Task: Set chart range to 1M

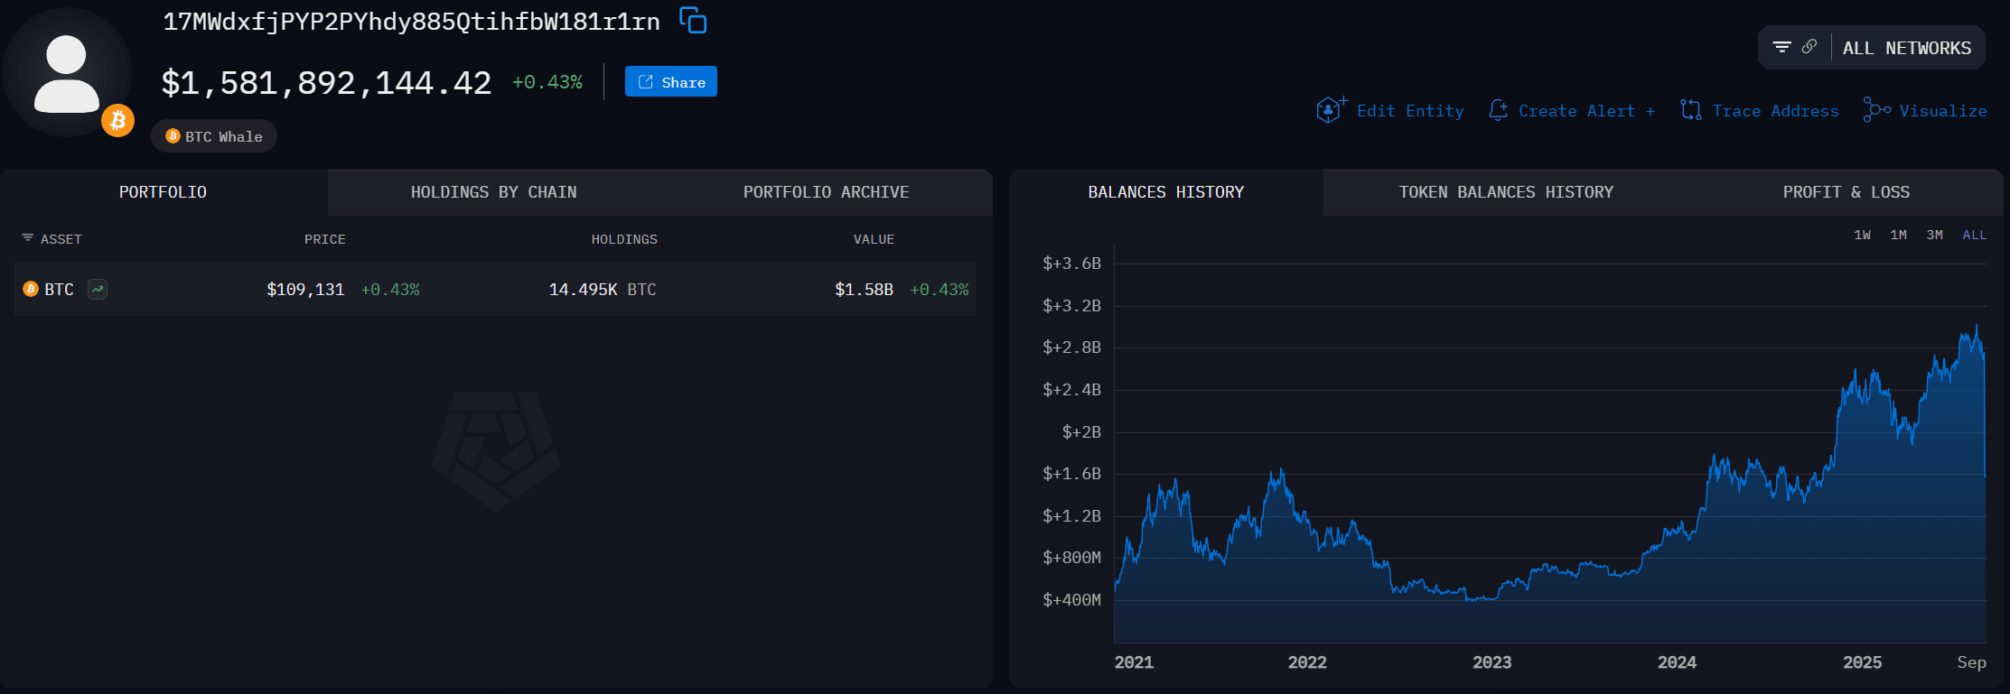Action: (1899, 235)
